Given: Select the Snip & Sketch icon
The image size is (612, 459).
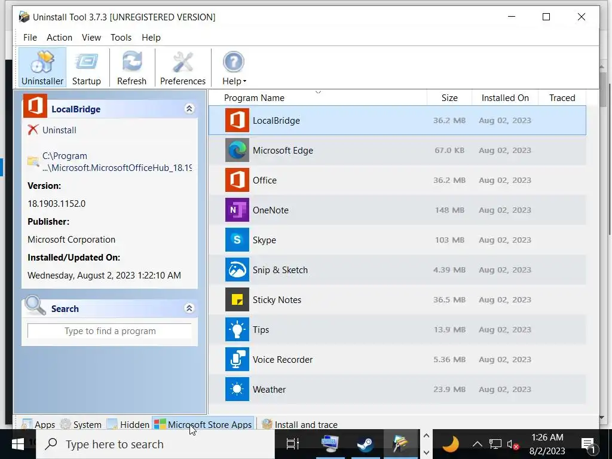Looking at the screenshot, I should pos(237,270).
